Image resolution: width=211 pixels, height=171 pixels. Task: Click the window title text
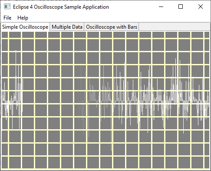[61, 7]
